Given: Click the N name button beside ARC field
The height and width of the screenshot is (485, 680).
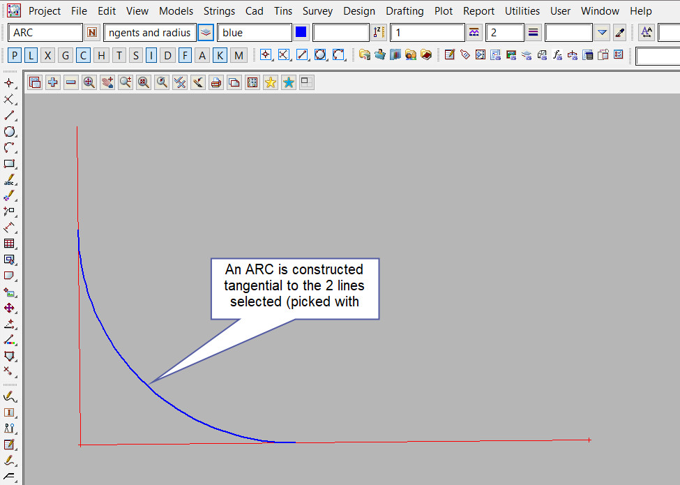Looking at the screenshot, I should [93, 33].
